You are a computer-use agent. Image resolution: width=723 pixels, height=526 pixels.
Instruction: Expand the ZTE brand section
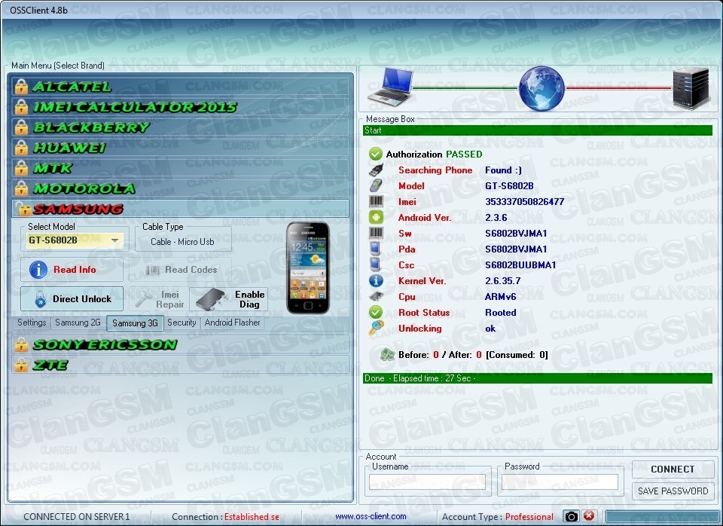coord(180,365)
